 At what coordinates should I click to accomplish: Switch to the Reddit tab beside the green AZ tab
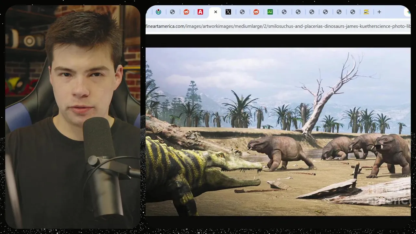[256, 12]
